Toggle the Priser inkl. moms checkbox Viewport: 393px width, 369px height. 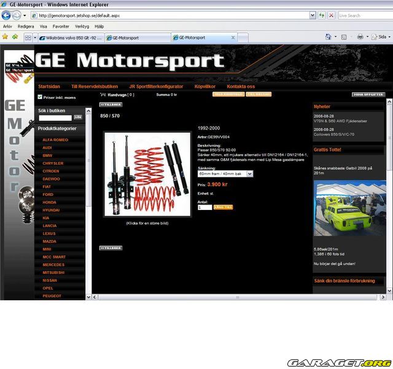tap(41, 97)
